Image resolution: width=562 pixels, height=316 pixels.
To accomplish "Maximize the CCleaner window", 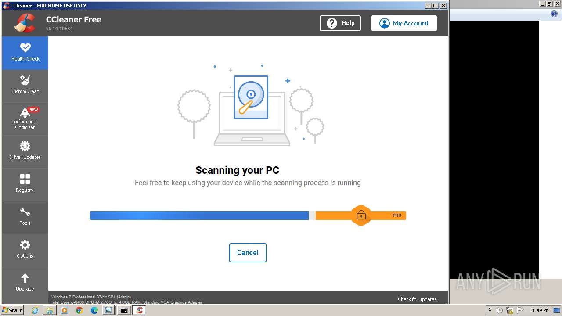I will [x=436, y=5].
